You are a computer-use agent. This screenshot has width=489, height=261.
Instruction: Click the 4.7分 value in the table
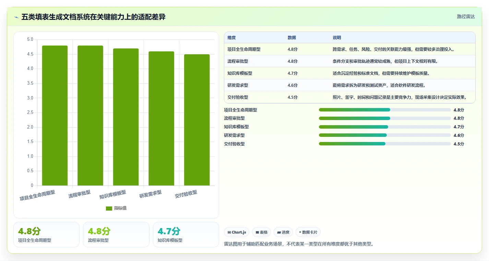[x=293, y=73]
